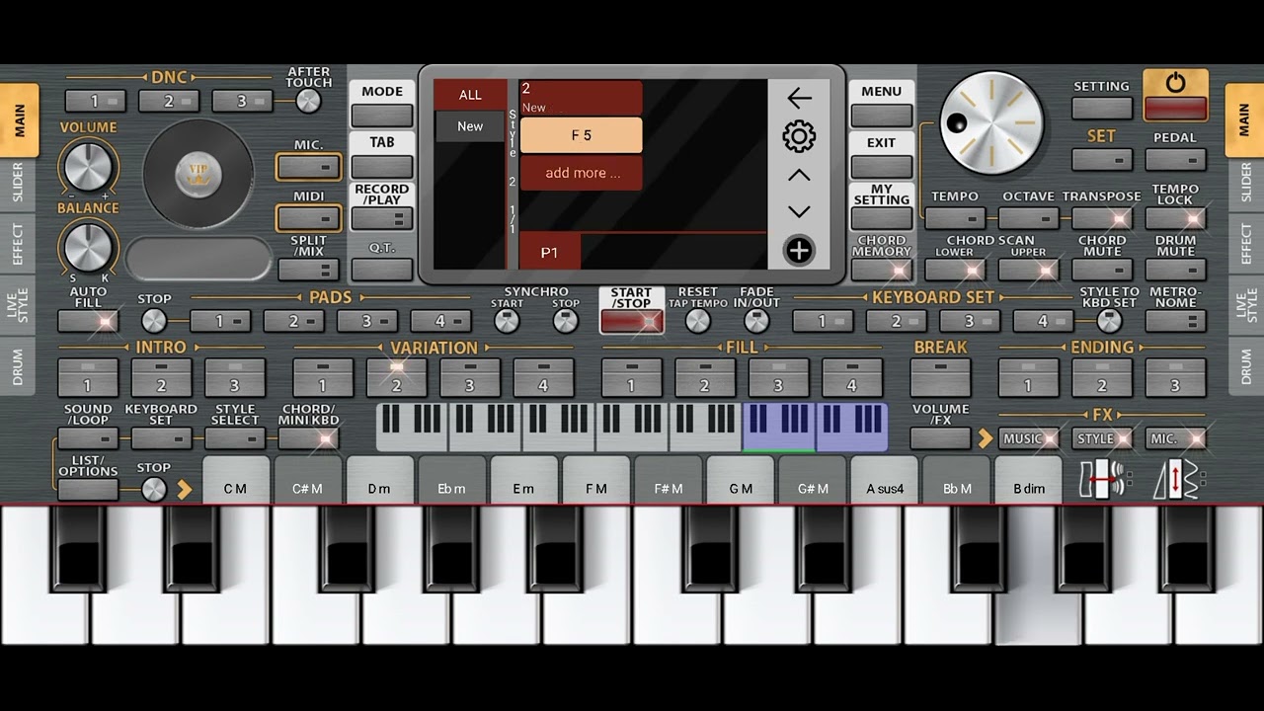Toggle CHORD MUTE
This screenshot has height=711, width=1264.
coord(1102,270)
